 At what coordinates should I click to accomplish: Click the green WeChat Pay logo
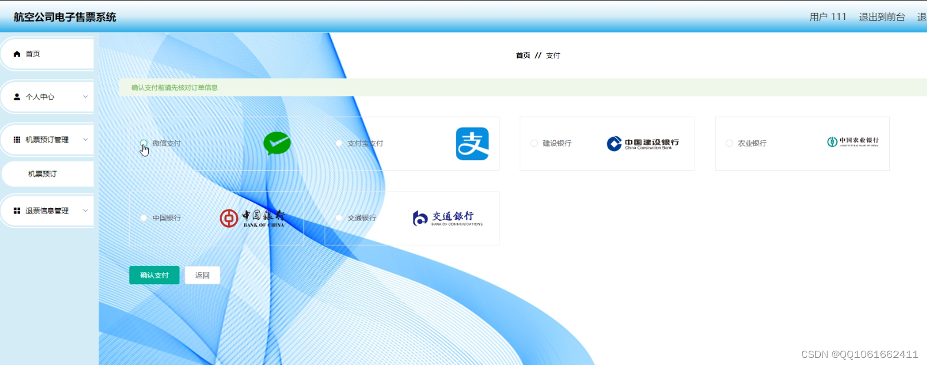(277, 143)
